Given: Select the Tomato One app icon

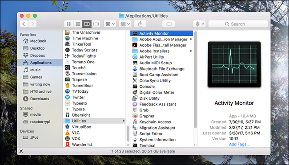Looking at the screenshot, I should pyautogui.click(x=68, y=62).
